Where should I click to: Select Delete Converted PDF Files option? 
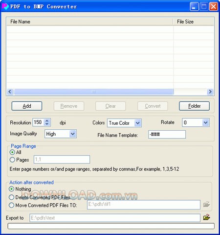pyautogui.click(x=11, y=197)
